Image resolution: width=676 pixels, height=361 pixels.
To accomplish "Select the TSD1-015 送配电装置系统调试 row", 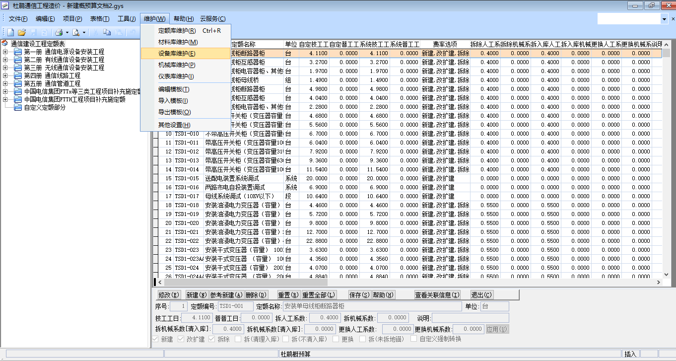I will 407,178.
